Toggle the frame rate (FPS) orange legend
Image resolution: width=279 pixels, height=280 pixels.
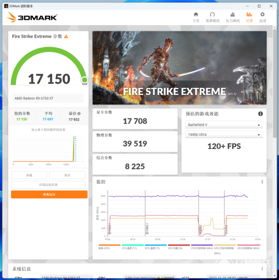(109, 247)
